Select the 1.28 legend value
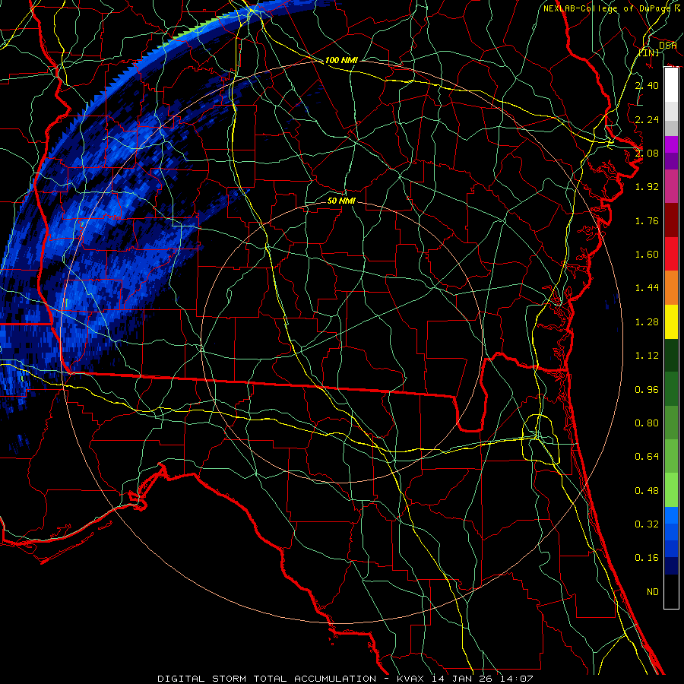 [x=647, y=322]
